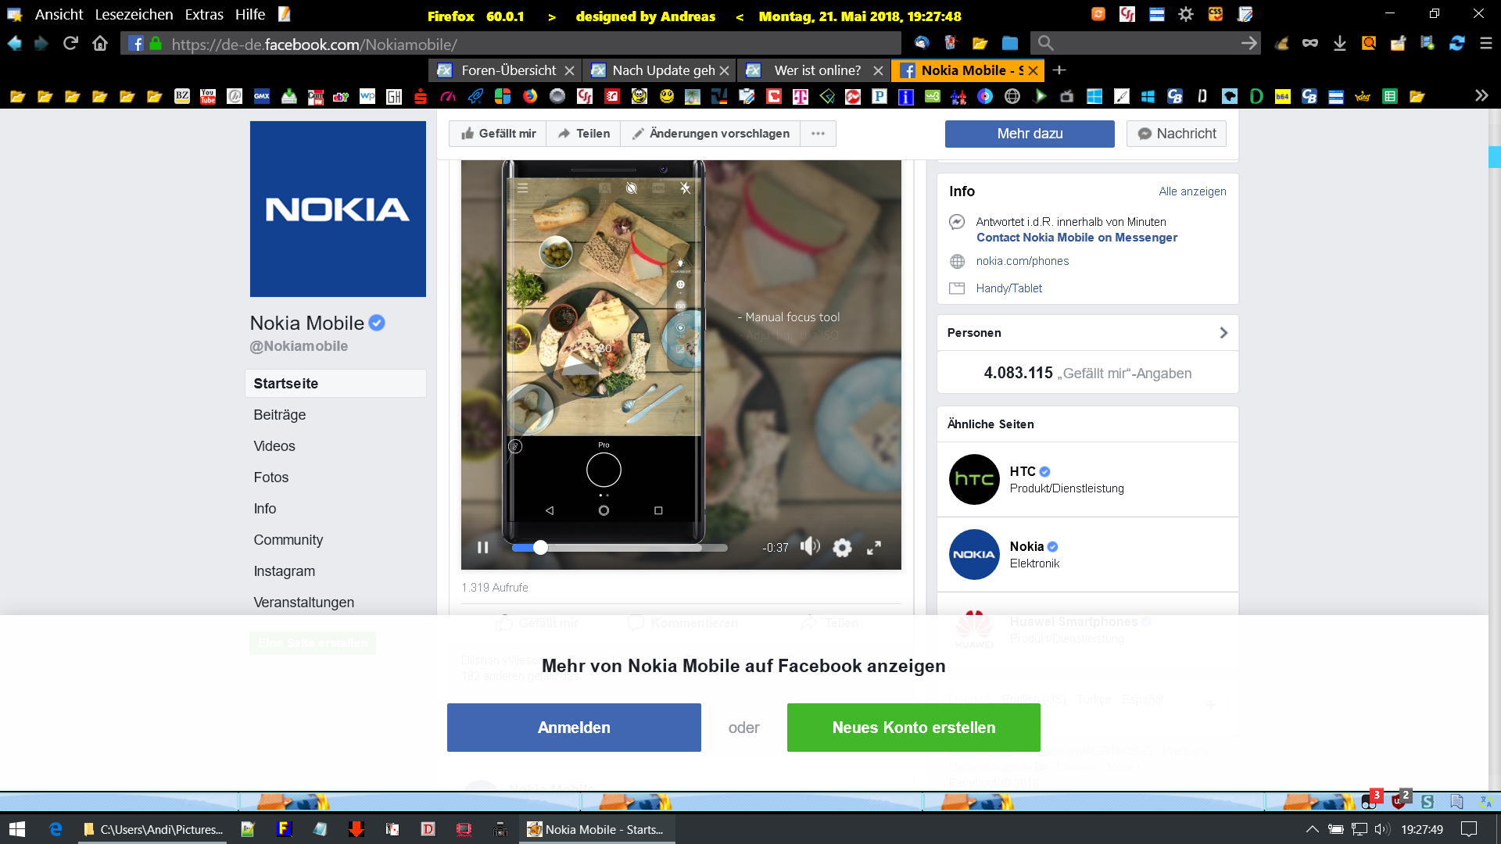Show more bookmarks toolbar overflow chevron
The image size is (1501, 844).
point(1481,96)
